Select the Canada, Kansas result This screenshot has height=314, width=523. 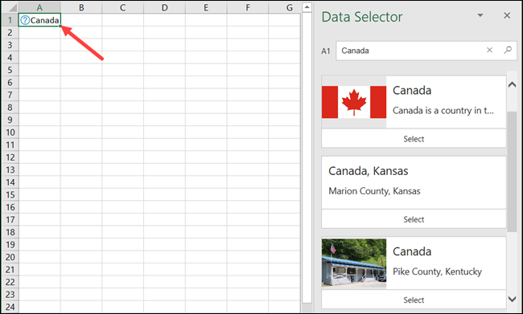(414, 219)
